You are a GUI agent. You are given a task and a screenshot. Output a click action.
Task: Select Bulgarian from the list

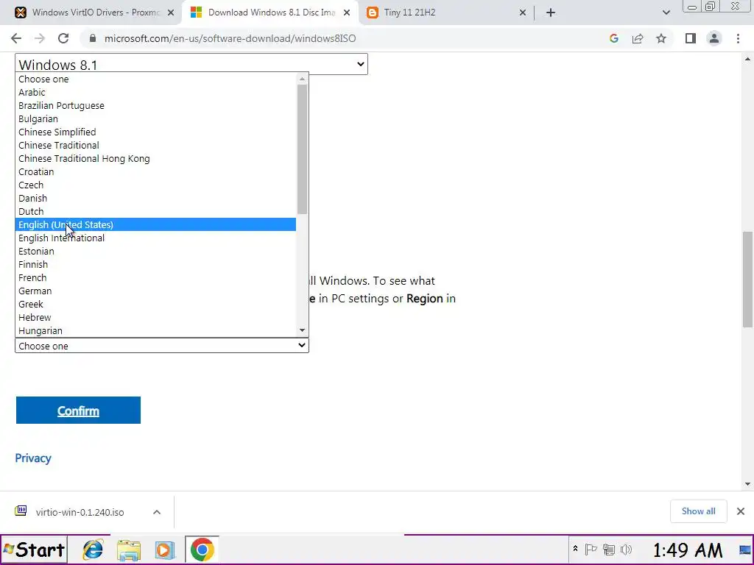156,118
